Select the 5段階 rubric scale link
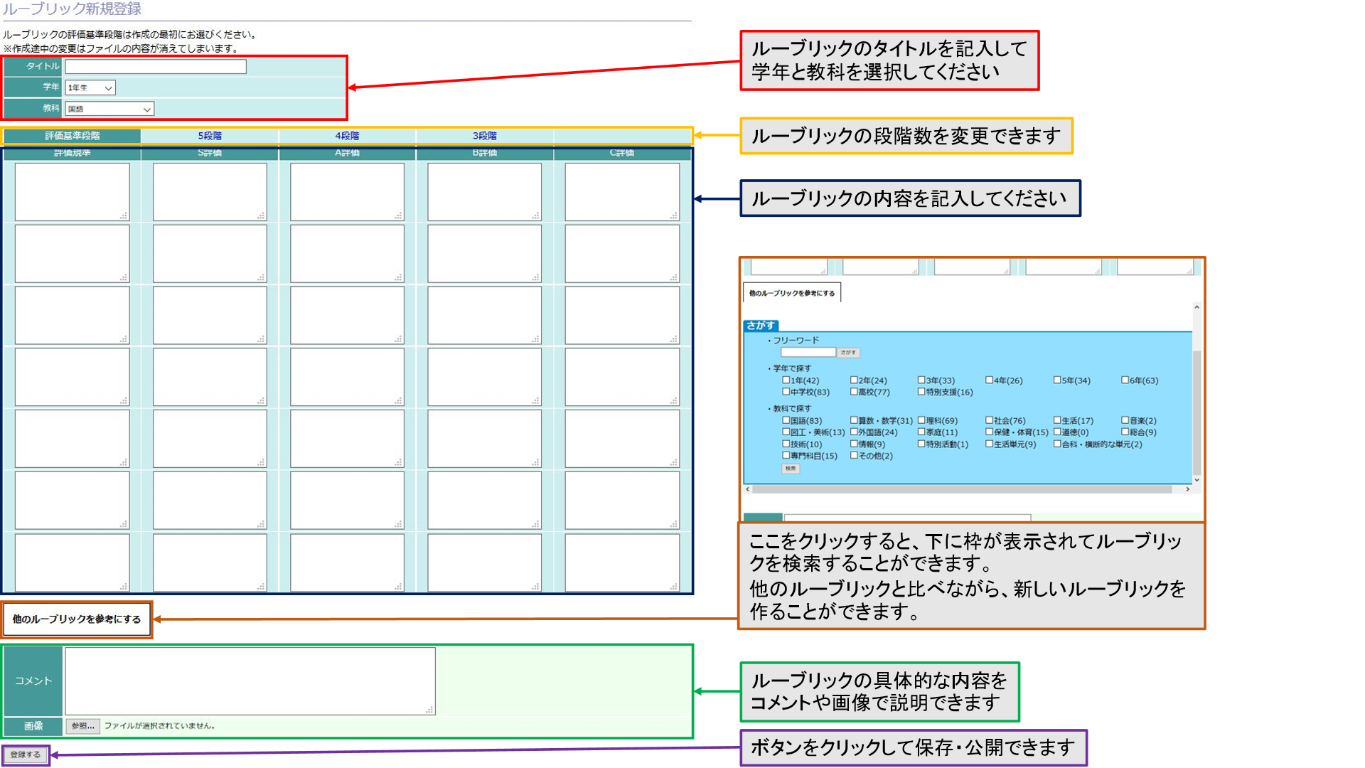 (210, 136)
